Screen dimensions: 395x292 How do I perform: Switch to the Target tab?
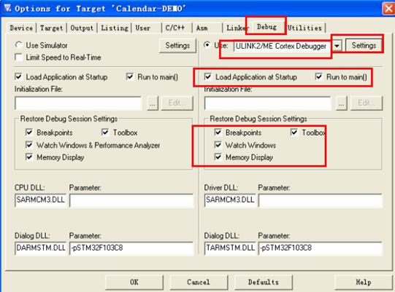pyautogui.click(x=51, y=28)
